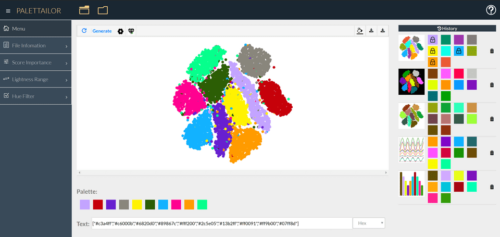Image resolution: width=500 pixels, height=237 pixels.
Task: Click the paint bucket background color icon
Action: coord(359,31)
